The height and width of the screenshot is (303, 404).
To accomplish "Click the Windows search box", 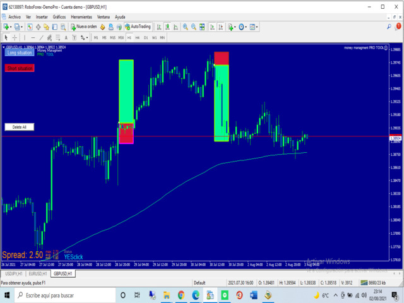I will [65, 295].
